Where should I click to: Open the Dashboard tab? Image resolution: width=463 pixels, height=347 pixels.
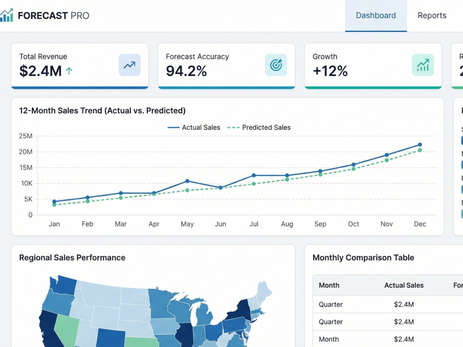pyautogui.click(x=376, y=16)
